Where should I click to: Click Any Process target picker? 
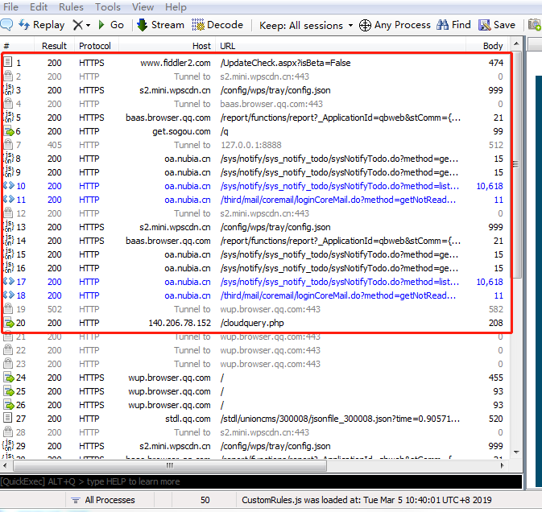click(x=395, y=25)
